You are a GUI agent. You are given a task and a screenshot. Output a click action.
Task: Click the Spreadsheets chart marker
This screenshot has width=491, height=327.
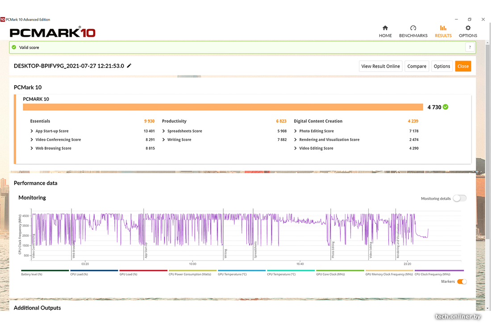coord(255,250)
